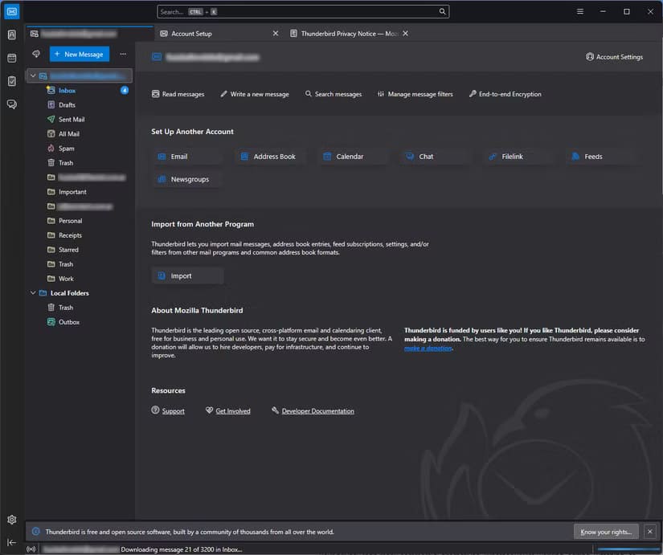The width and height of the screenshot is (663, 555).
Task: Click the Know your rights button
Action: pyautogui.click(x=606, y=532)
